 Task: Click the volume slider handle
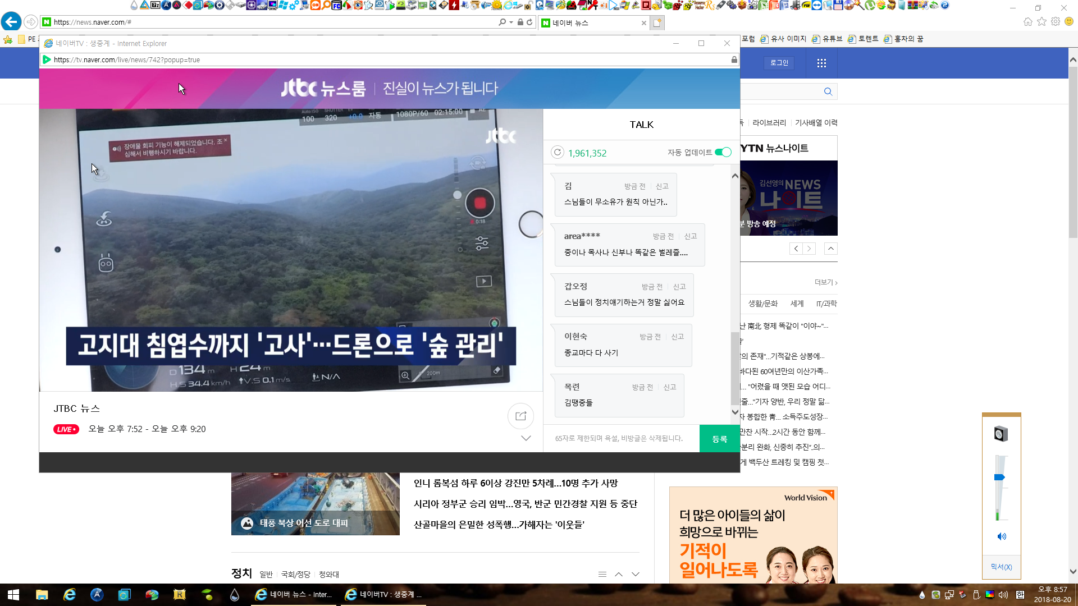999,478
